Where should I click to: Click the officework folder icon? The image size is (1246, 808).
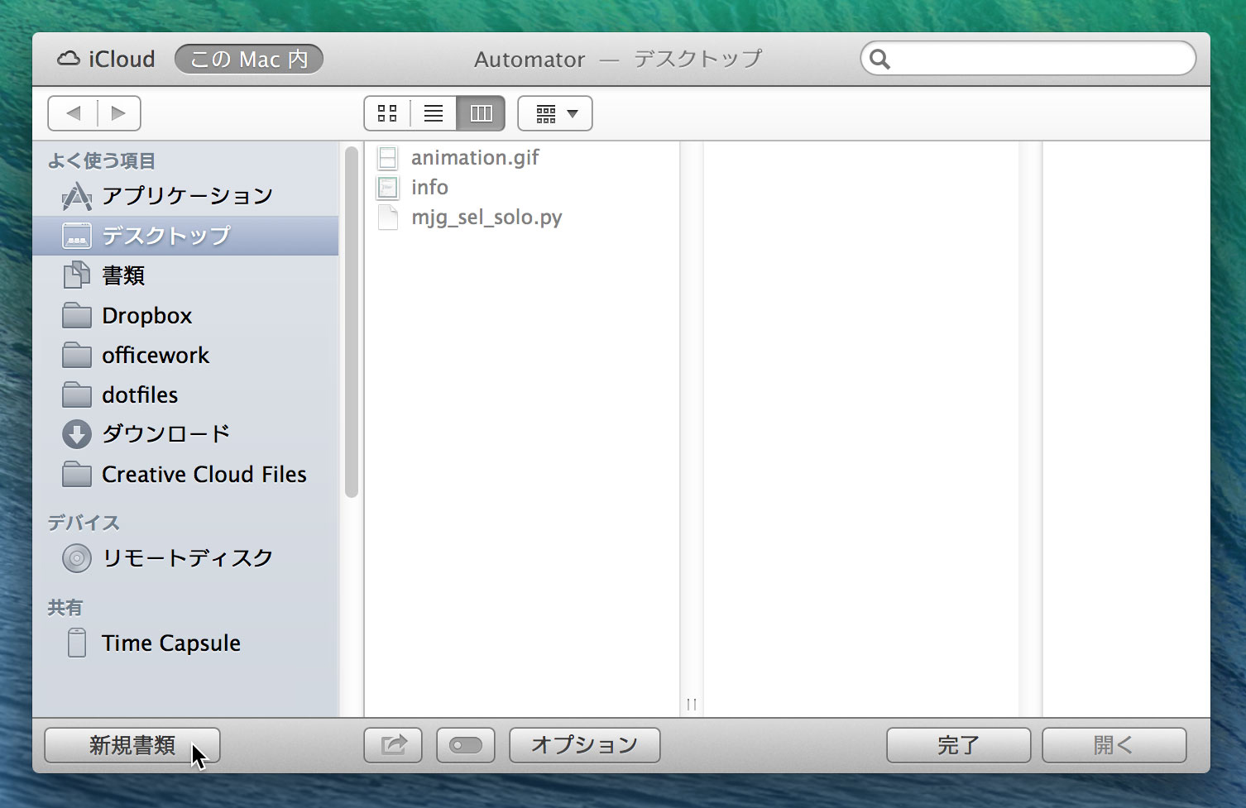[x=77, y=355]
